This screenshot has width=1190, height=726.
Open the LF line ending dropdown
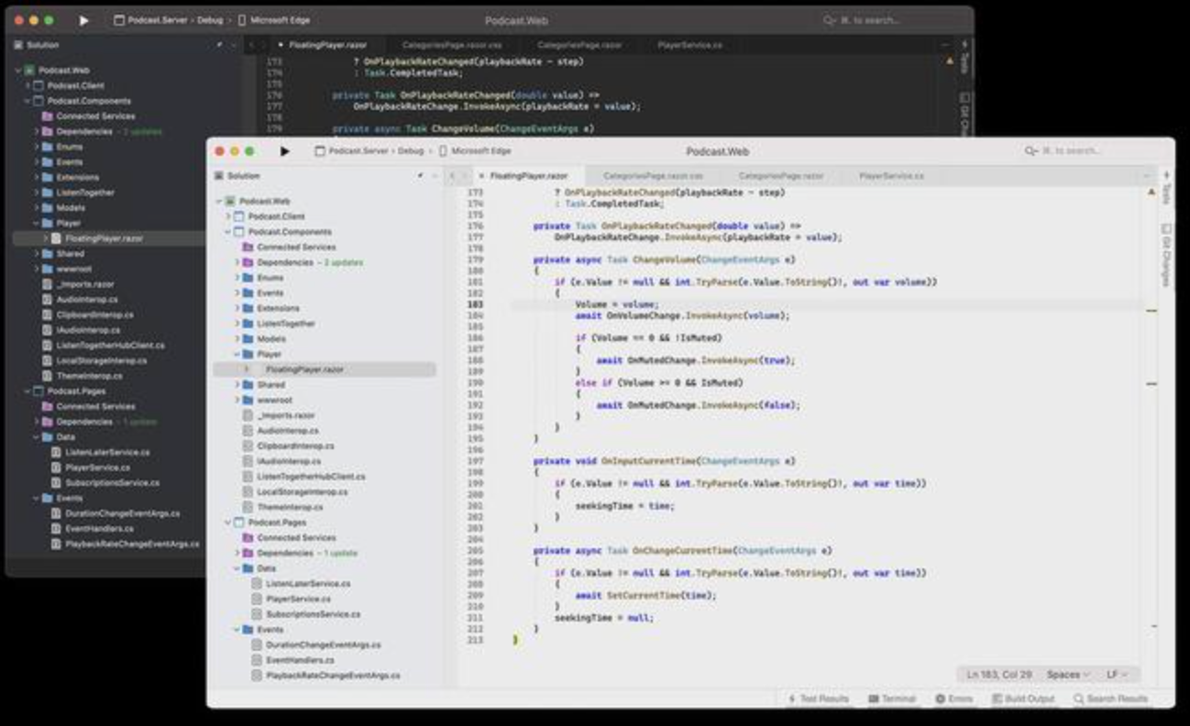[1117, 675]
